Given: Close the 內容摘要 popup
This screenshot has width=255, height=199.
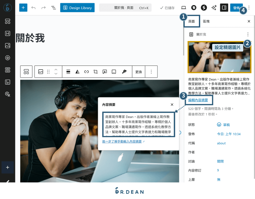Looking at the screenshot, I should (x=172, y=105).
